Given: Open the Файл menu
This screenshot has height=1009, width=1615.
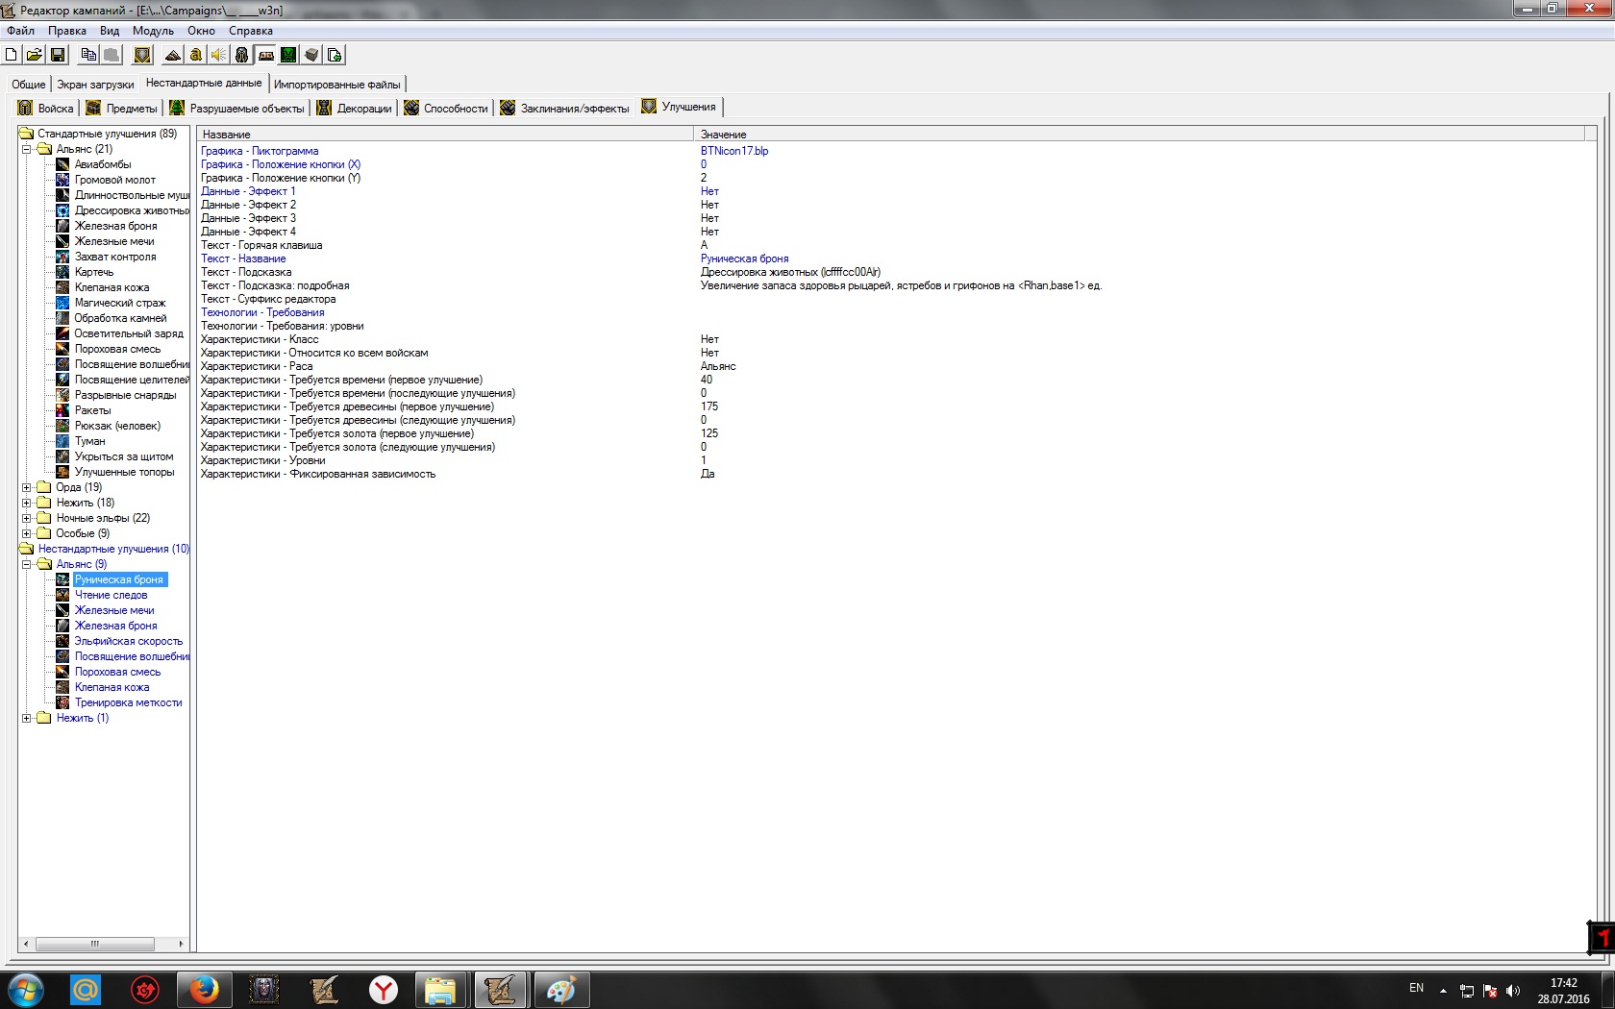Looking at the screenshot, I should coord(20,31).
